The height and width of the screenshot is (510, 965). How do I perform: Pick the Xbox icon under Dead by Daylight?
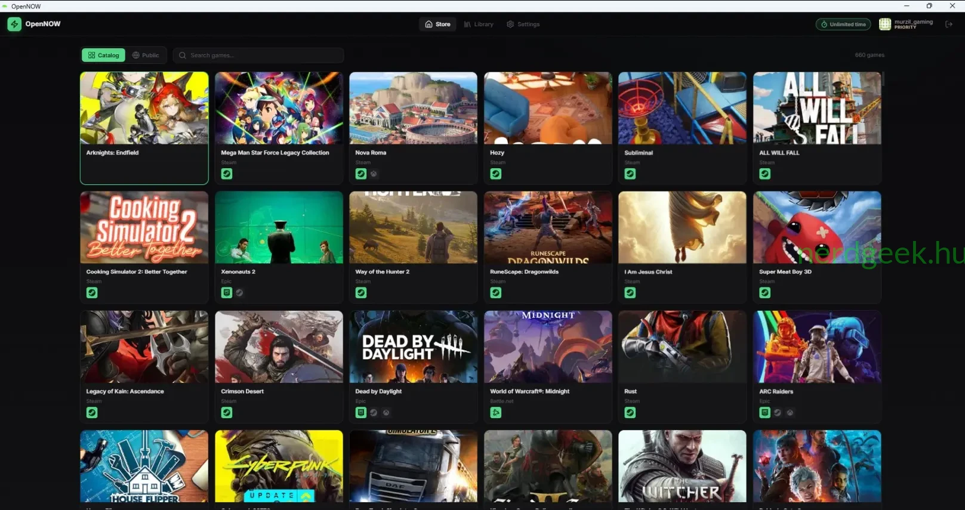[386, 413]
